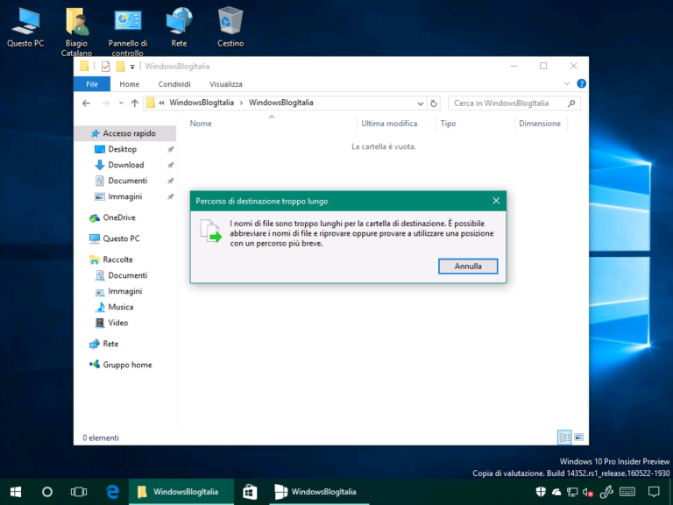Click the first WindowsBlogItalia breadcrumb
The image size is (673, 505).
(x=202, y=103)
